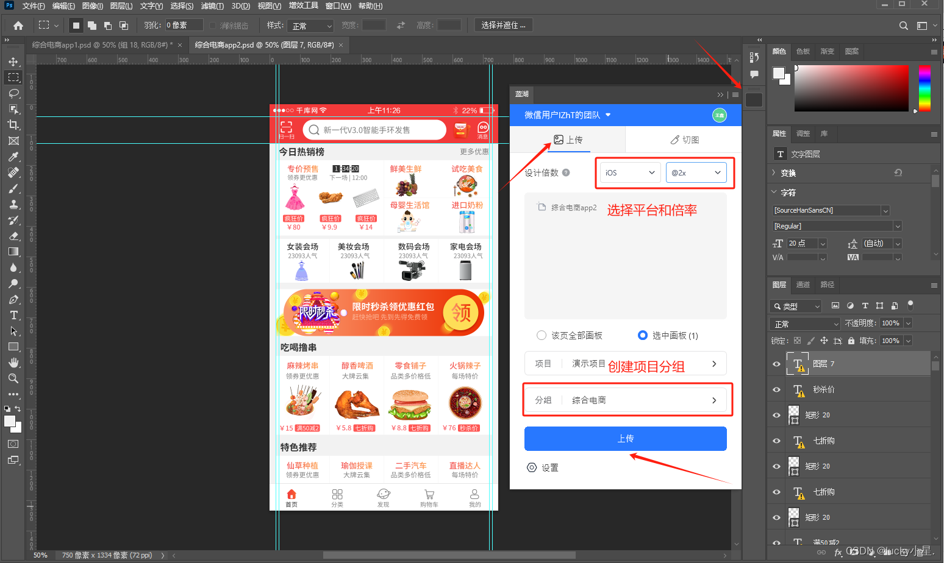This screenshot has width=944, height=563.
Task: Select the Rectangular Marquee tool
Action: 13,77
